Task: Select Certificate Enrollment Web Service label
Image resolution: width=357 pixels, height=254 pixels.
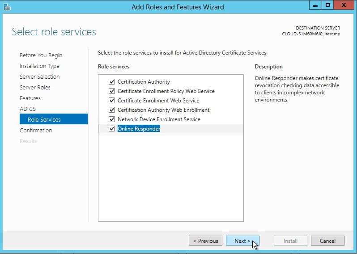Action: [158, 101]
